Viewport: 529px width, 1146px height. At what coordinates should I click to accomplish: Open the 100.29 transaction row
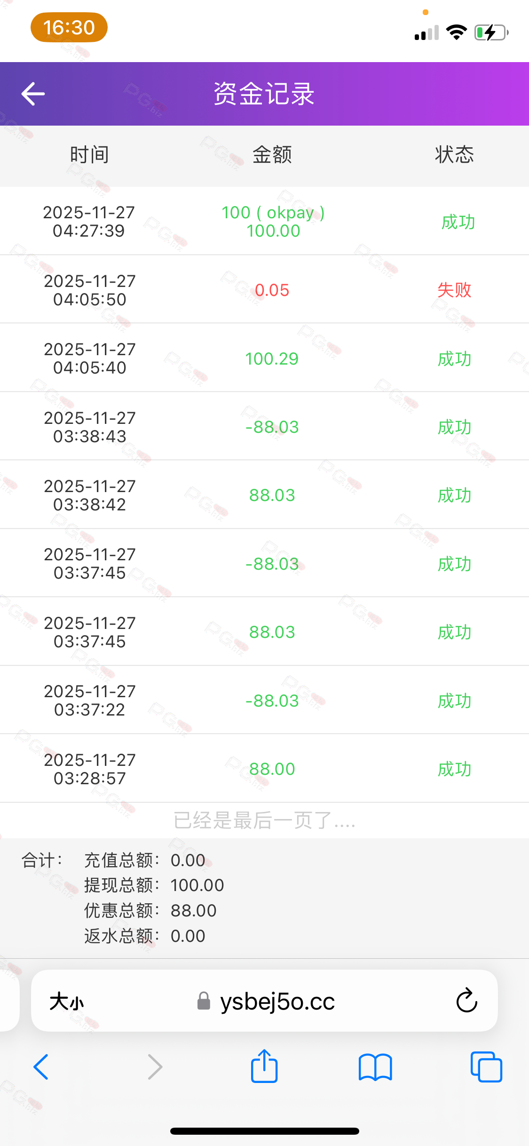[x=264, y=358]
